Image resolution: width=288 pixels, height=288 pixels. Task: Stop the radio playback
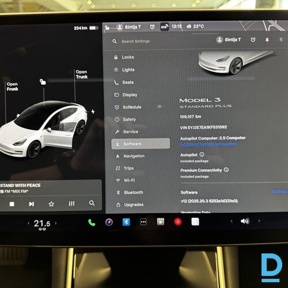pyautogui.click(x=12, y=204)
